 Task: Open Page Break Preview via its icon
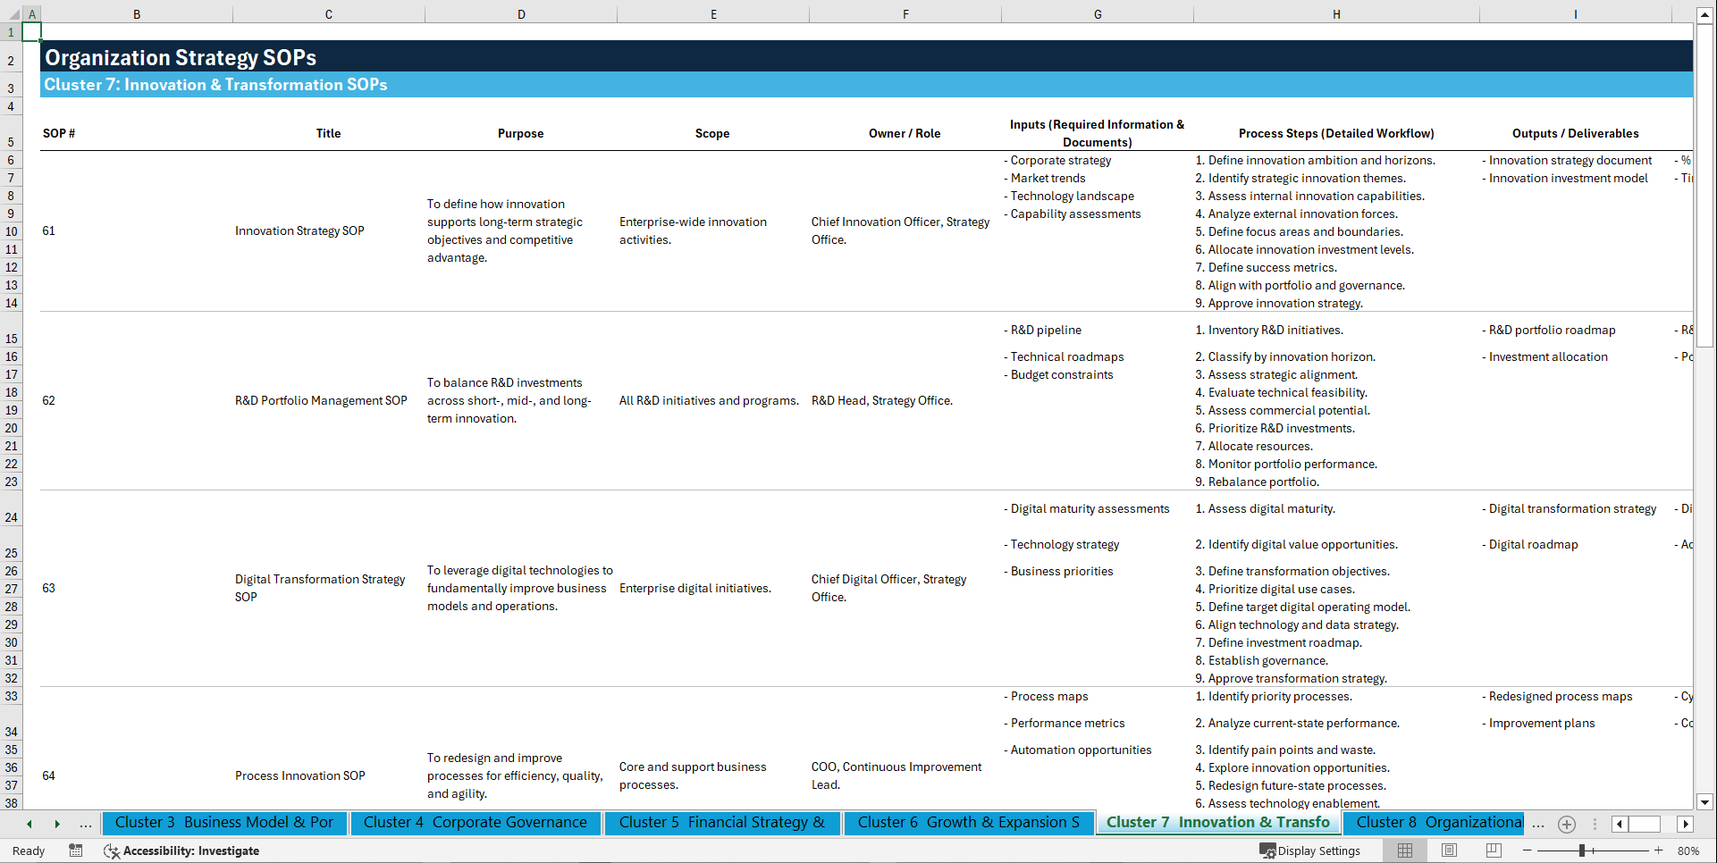pos(1493,850)
